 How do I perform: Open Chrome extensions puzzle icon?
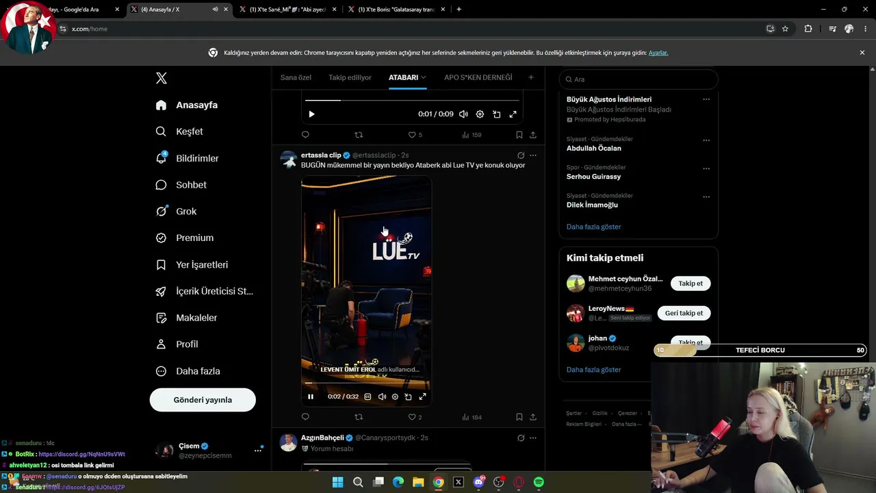(x=808, y=29)
